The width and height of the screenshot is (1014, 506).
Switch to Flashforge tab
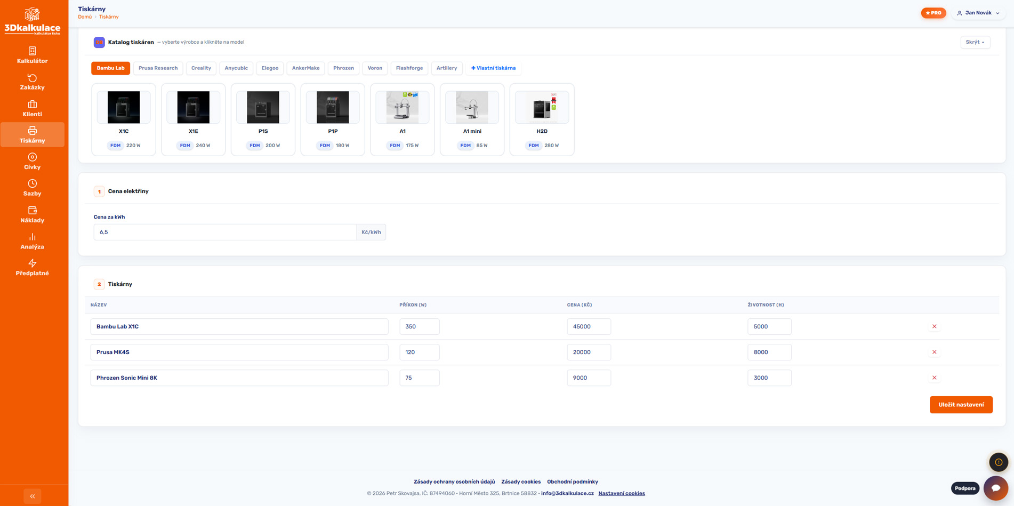409,68
